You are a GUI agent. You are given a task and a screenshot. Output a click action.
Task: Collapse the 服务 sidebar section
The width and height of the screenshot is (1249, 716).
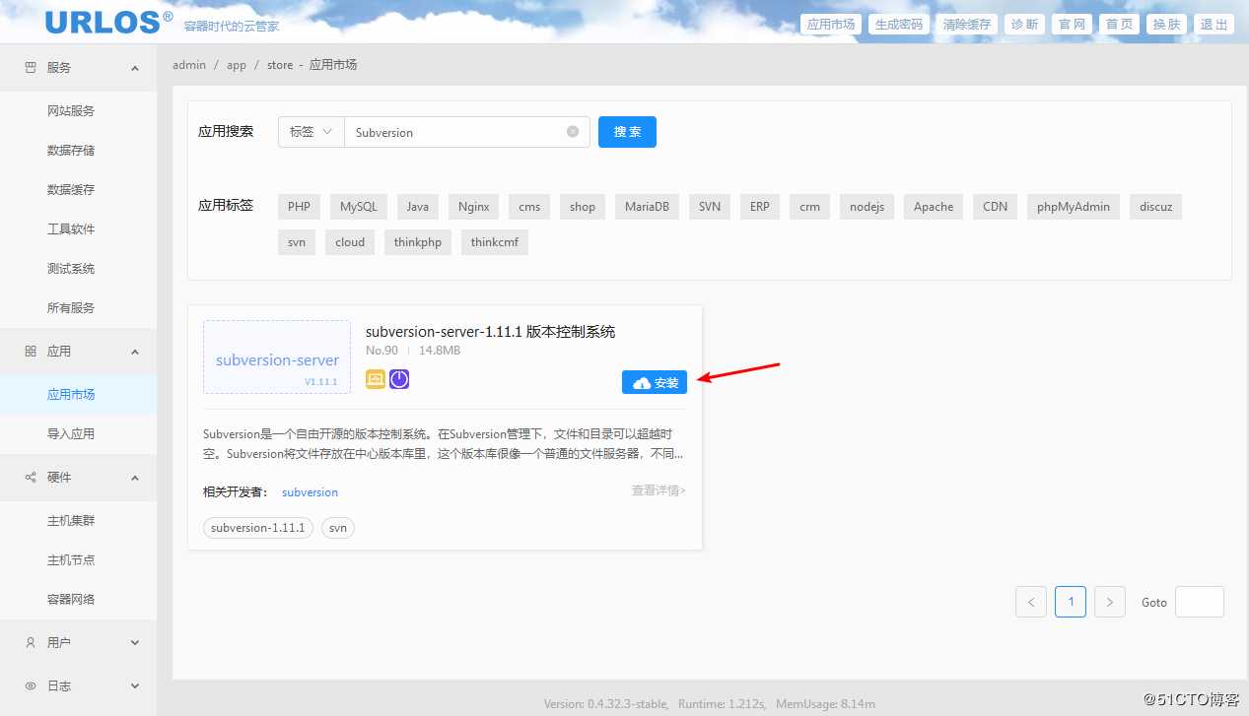[135, 68]
